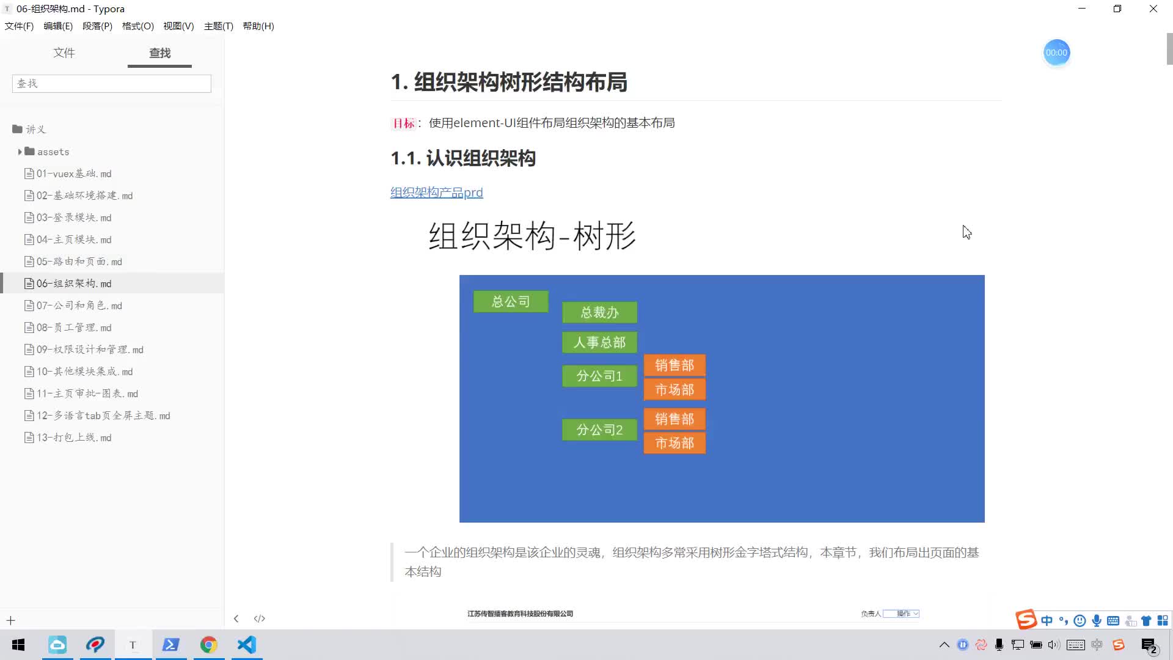Open the blue-red swirl taskbar app

[x=95, y=645]
